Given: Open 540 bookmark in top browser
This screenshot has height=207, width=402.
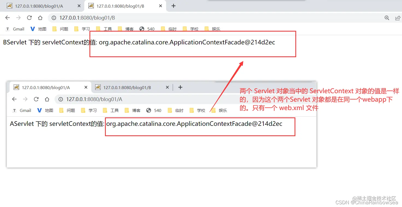Looking at the screenshot, I should coord(147,29).
